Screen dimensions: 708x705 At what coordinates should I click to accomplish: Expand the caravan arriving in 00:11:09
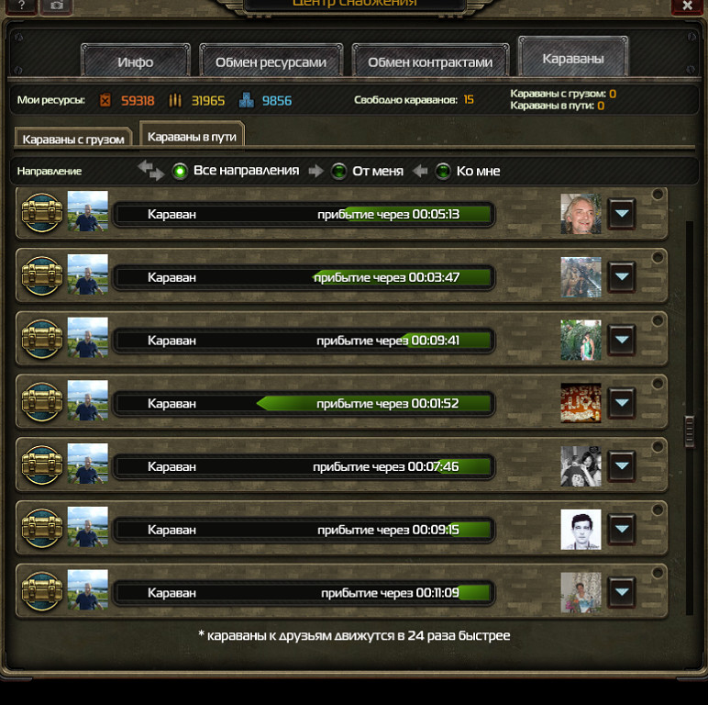pyautogui.click(x=622, y=591)
